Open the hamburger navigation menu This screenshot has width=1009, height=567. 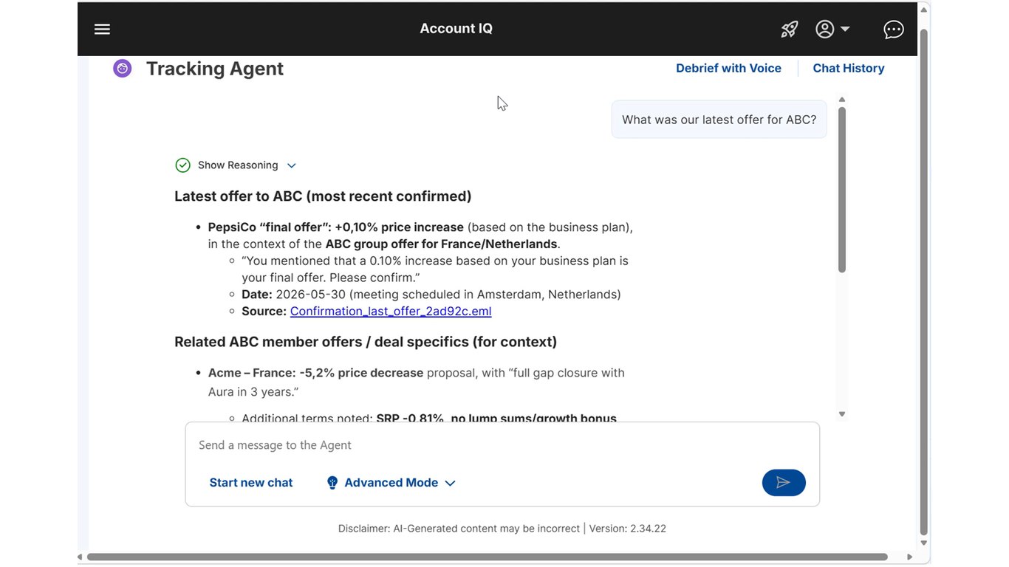click(x=102, y=29)
